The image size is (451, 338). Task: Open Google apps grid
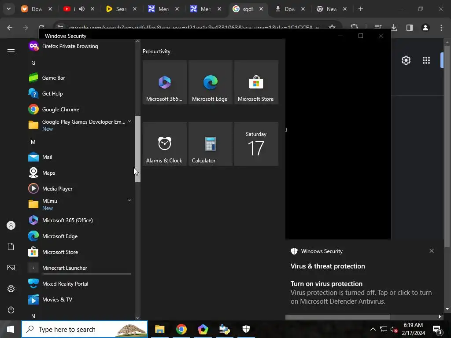pos(426,60)
